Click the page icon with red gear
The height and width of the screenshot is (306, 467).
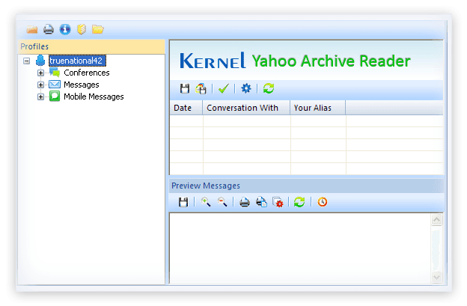(278, 203)
